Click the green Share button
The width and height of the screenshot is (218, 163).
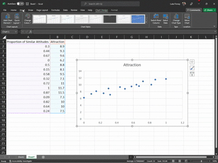click(x=209, y=10)
